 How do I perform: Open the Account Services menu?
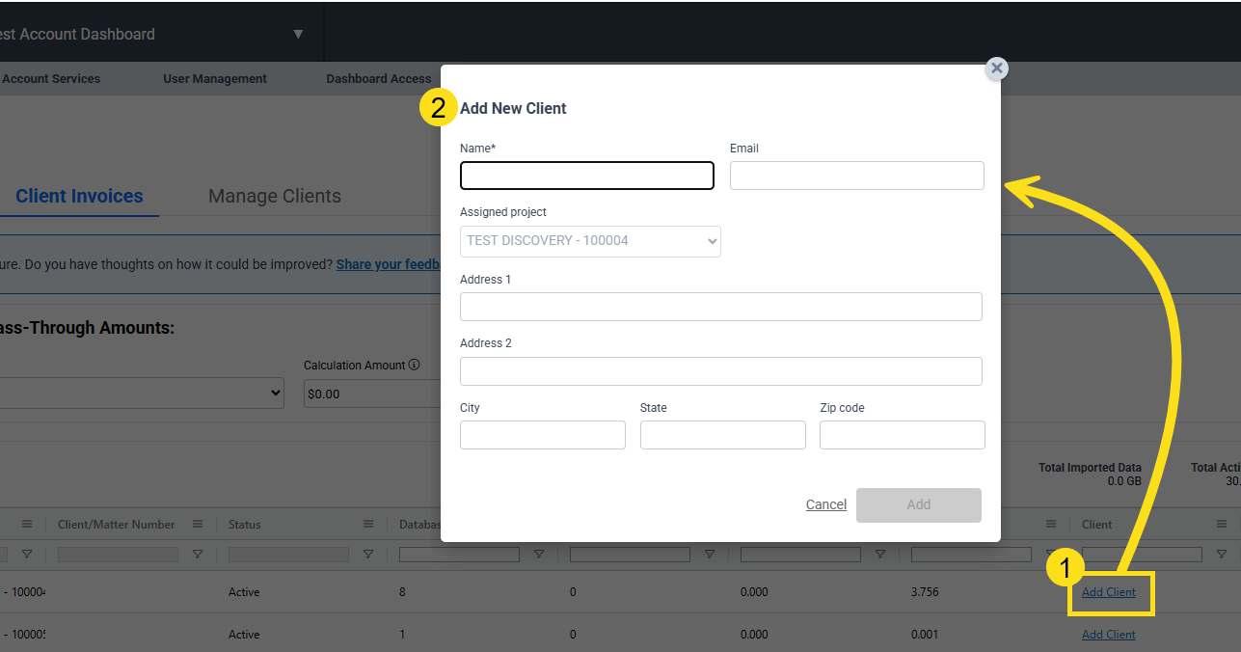(x=51, y=79)
